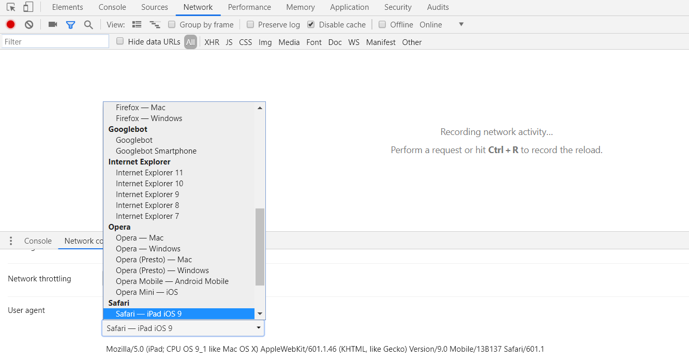The image size is (689, 360).
Task: Open Console tab in bottom drawer
Action: pos(38,241)
